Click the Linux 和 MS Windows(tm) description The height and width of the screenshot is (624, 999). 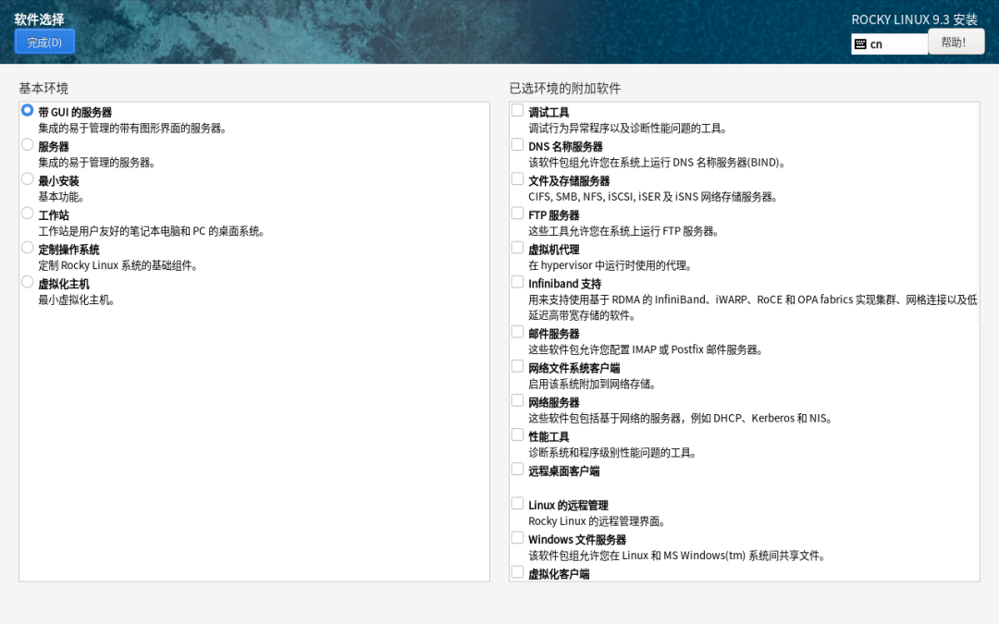[677, 556]
